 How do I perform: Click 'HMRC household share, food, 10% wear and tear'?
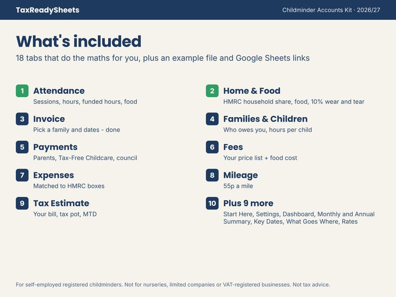(x=294, y=102)
